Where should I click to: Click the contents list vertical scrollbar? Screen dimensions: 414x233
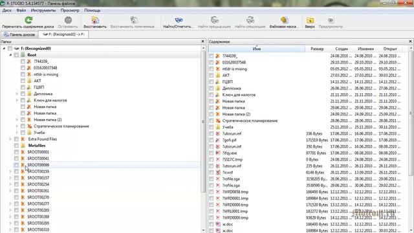pyautogui.click(x=411, y=114)
